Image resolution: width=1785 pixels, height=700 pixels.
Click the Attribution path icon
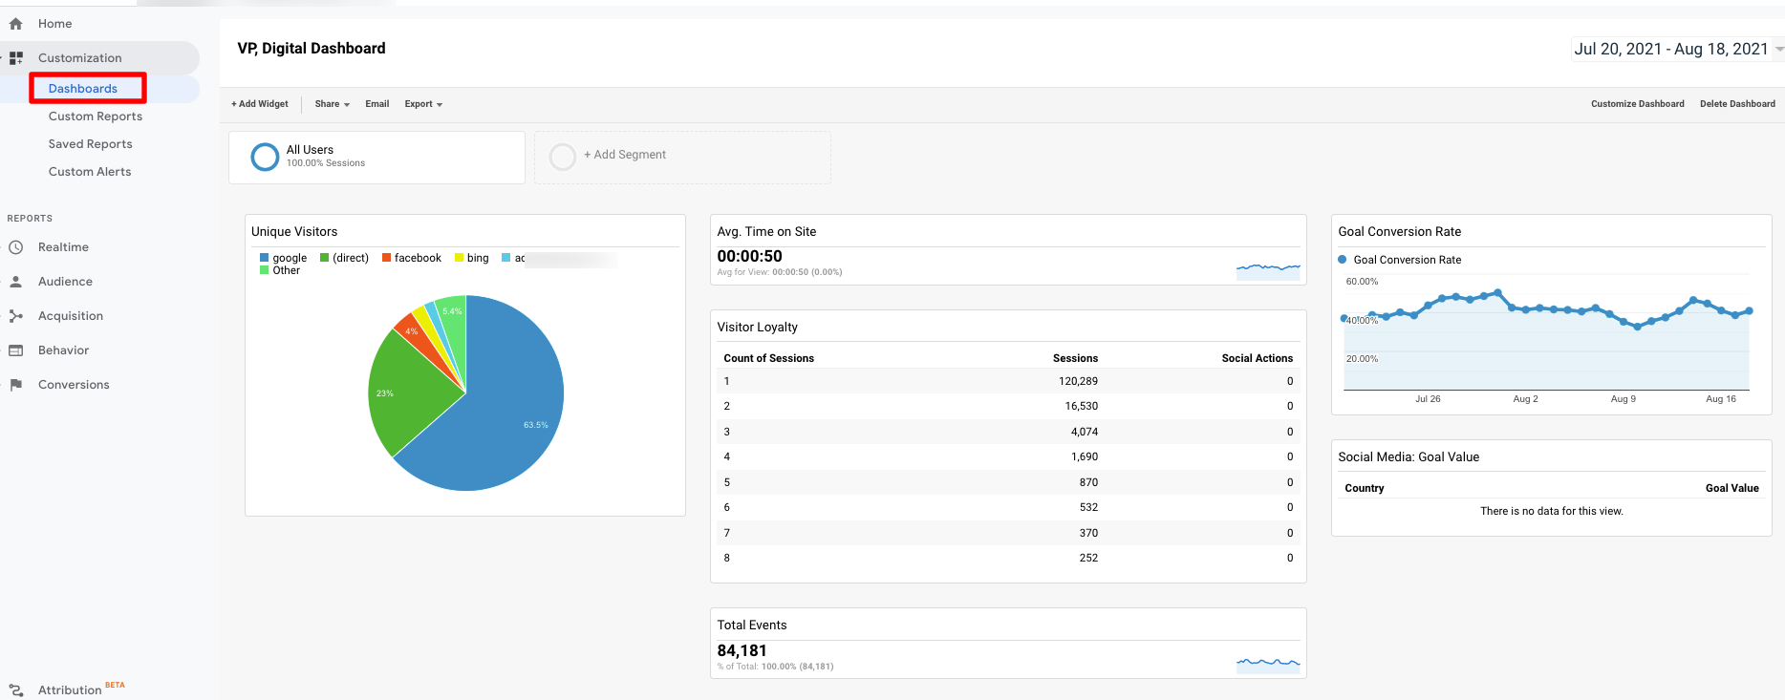[15, 690]
